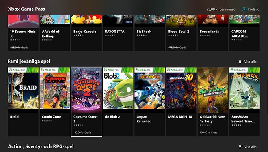Image resolution: width=268 pixels, height=152 pixels.
Task: Click the X button icon beside Förläng
Action: pyautogui.click(x=244, y=9)
